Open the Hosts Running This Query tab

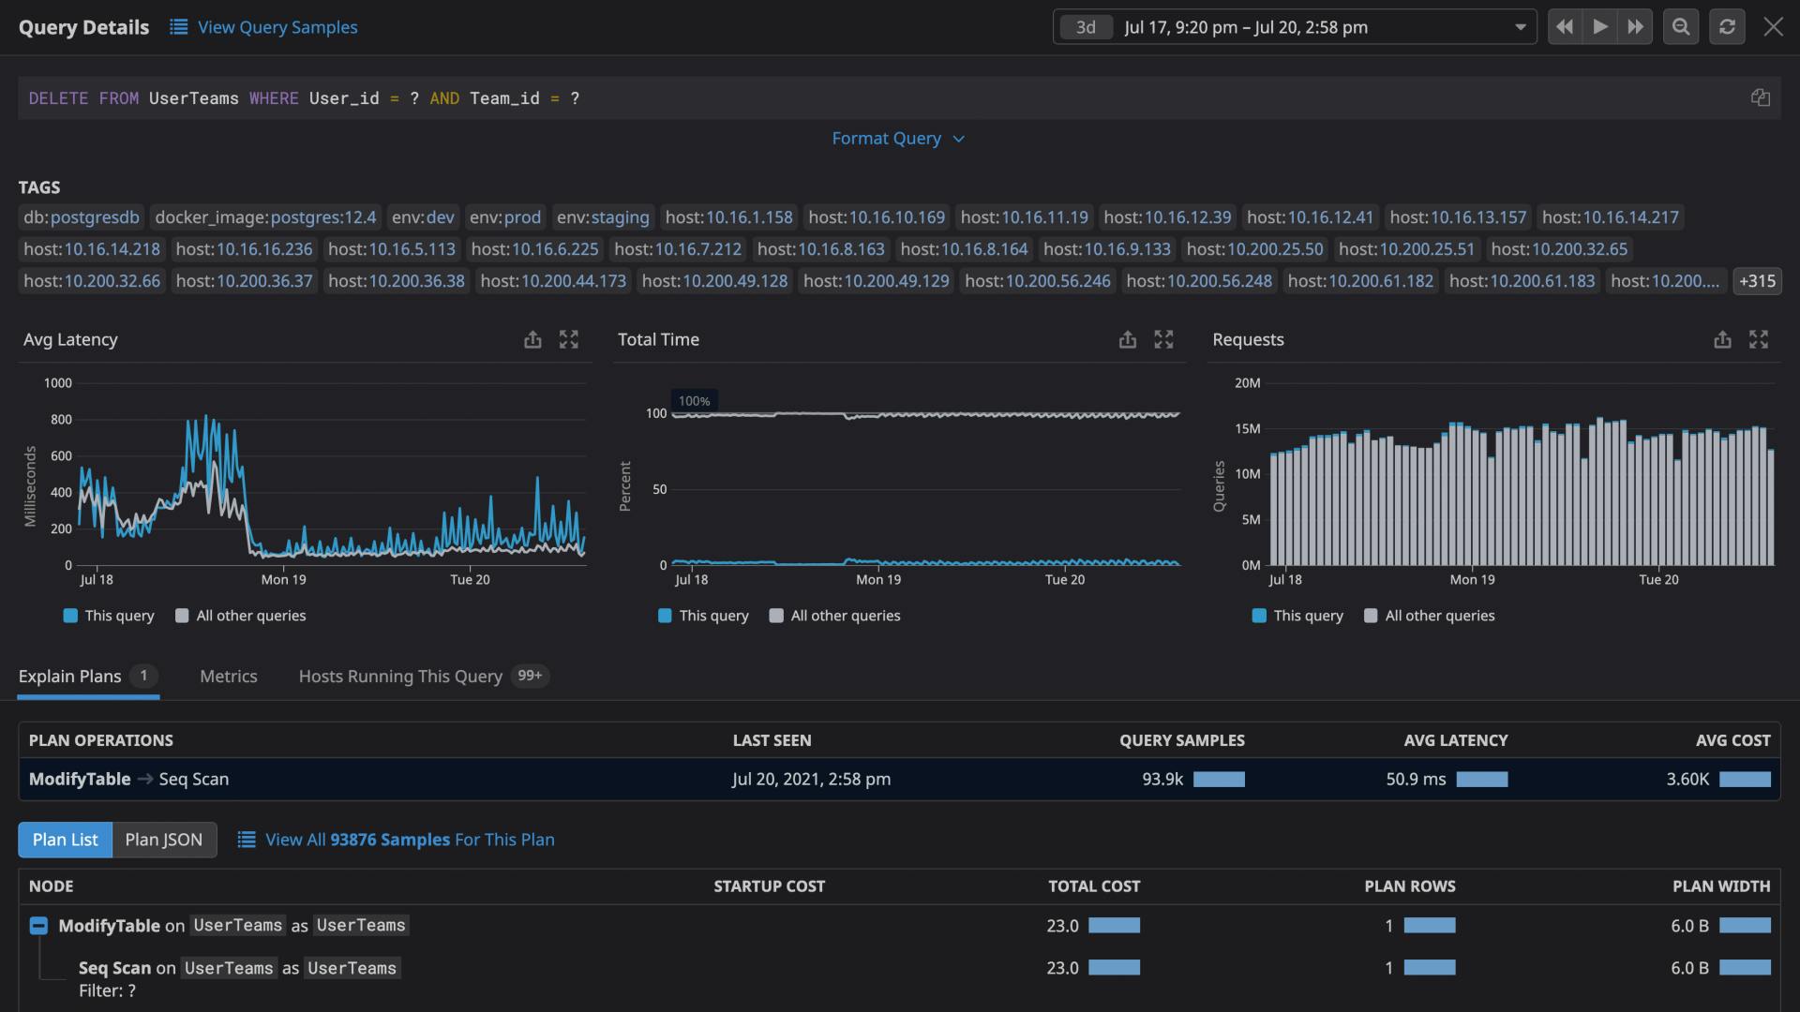[x=399, y=676]
